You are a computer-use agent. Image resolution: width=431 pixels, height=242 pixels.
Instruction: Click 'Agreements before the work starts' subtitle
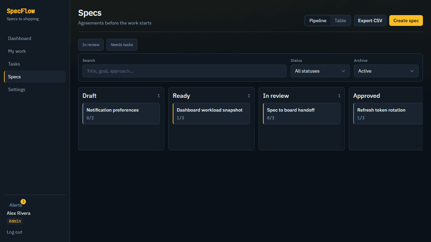click(x=115, y=23)
